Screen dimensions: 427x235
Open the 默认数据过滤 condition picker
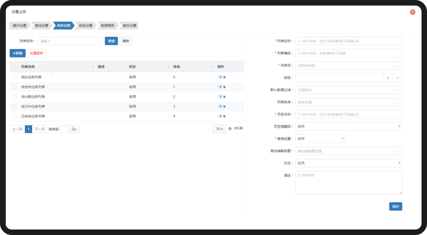coord(398,90)
